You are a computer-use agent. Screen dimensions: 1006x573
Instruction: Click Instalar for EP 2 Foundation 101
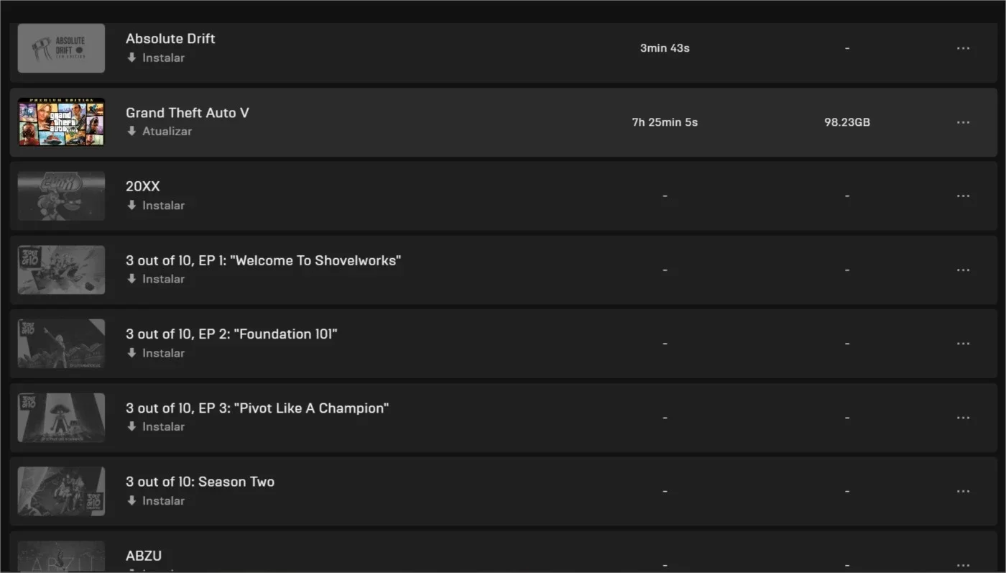(156, 353)
